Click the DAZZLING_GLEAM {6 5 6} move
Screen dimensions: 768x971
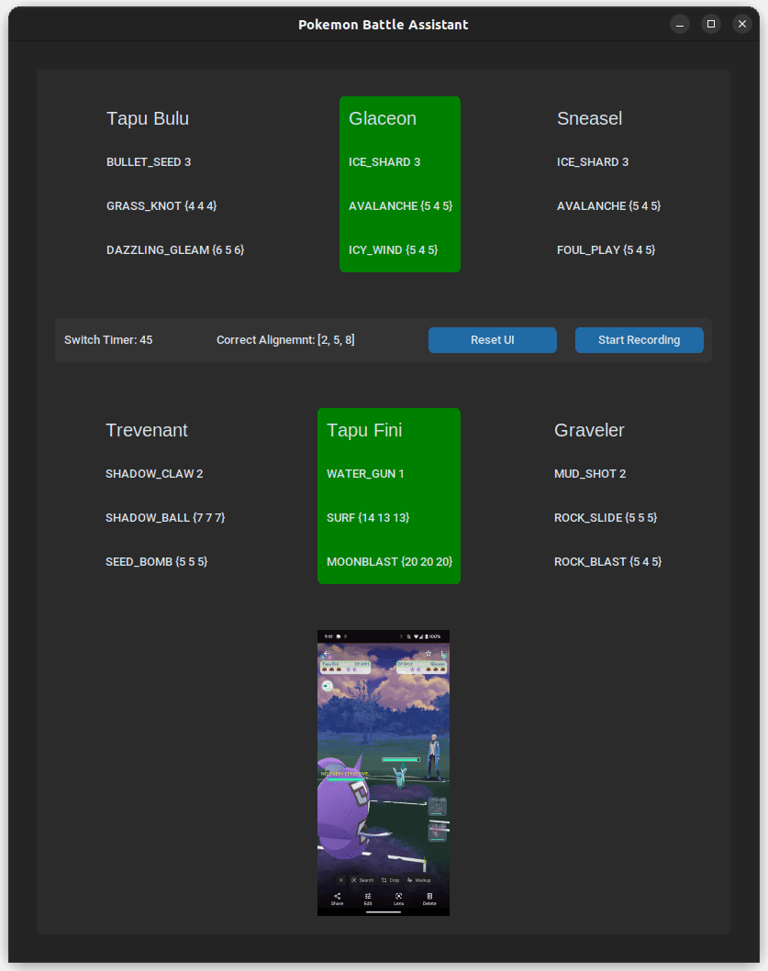(x=175, y=250)
